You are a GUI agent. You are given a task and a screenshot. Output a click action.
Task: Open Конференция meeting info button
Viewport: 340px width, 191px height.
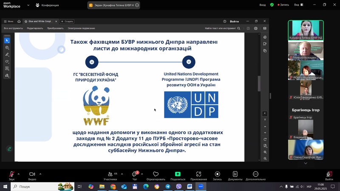tap(47, 5)
